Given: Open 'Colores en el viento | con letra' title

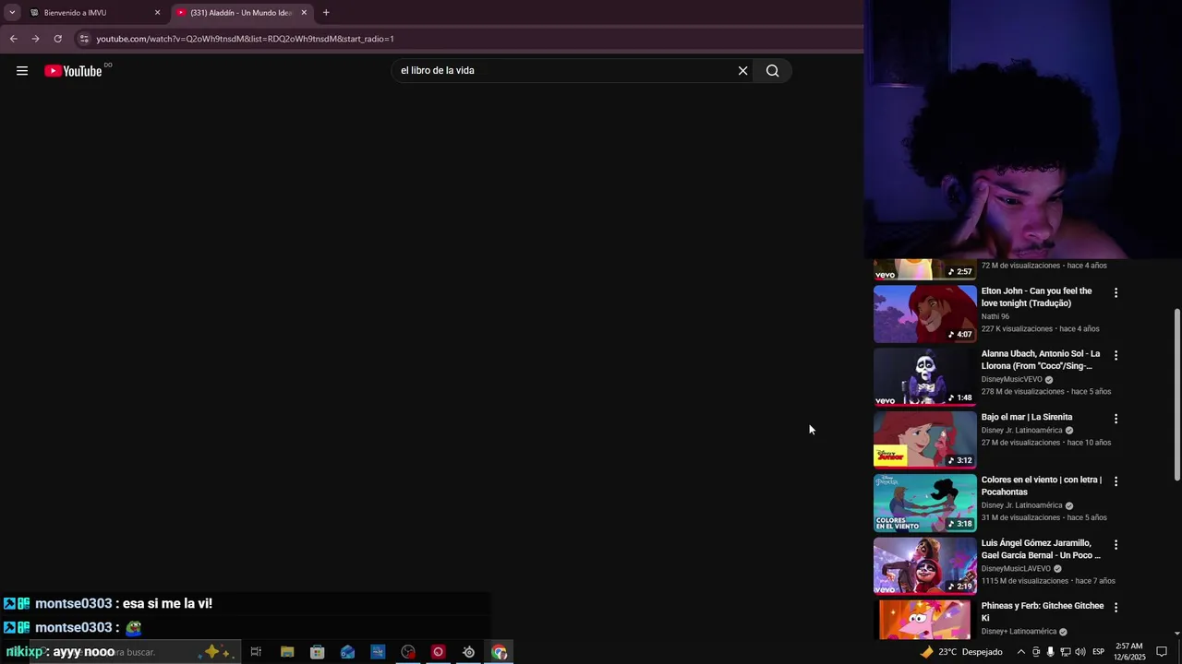Looking at the screenshot, I should coord(1041,486).
